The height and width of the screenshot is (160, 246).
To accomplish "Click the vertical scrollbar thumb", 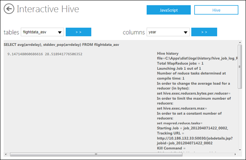I will click(240, 67).
